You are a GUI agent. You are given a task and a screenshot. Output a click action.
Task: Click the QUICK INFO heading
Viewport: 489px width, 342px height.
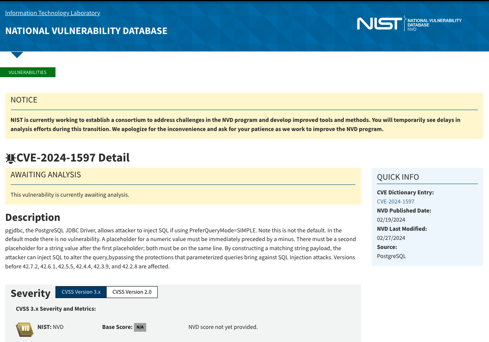398,177
